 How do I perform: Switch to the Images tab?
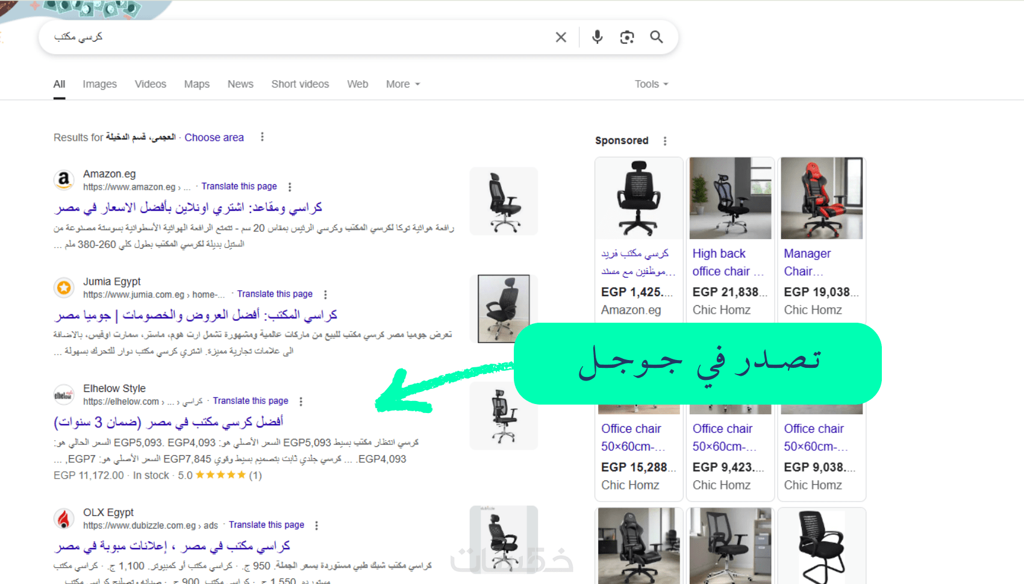pyautogui.click(x=100, y=84)
